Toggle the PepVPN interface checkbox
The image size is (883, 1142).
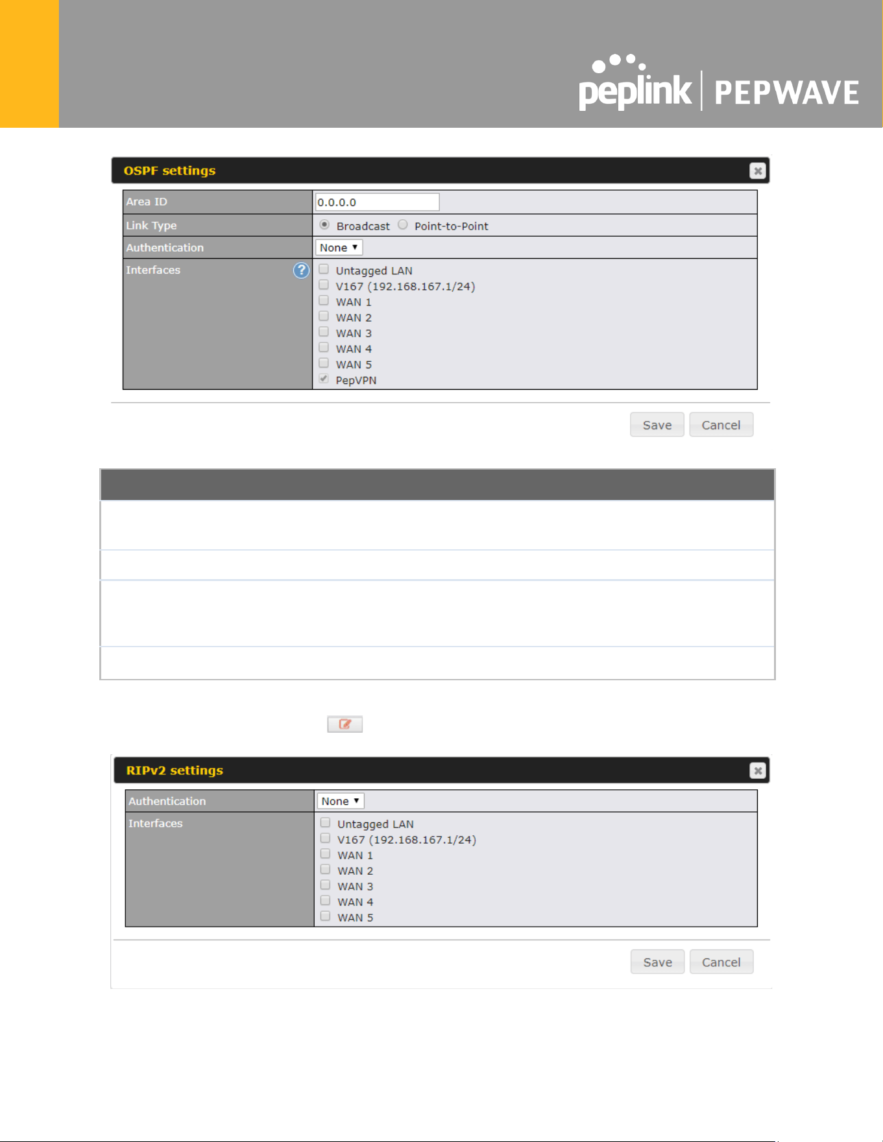pos(324,378)
